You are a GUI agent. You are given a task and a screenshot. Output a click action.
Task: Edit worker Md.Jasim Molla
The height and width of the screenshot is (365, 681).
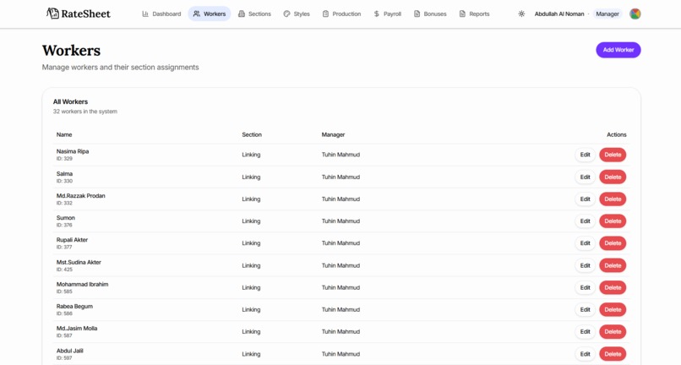click(x=585, y=332)
